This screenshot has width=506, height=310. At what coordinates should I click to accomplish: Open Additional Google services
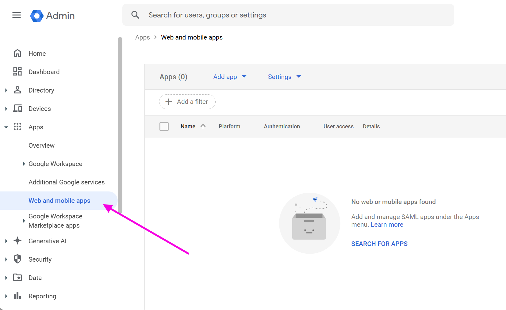coord(67,182)
